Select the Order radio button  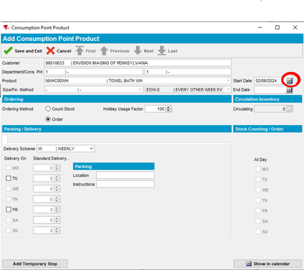[x=48, y=119]
